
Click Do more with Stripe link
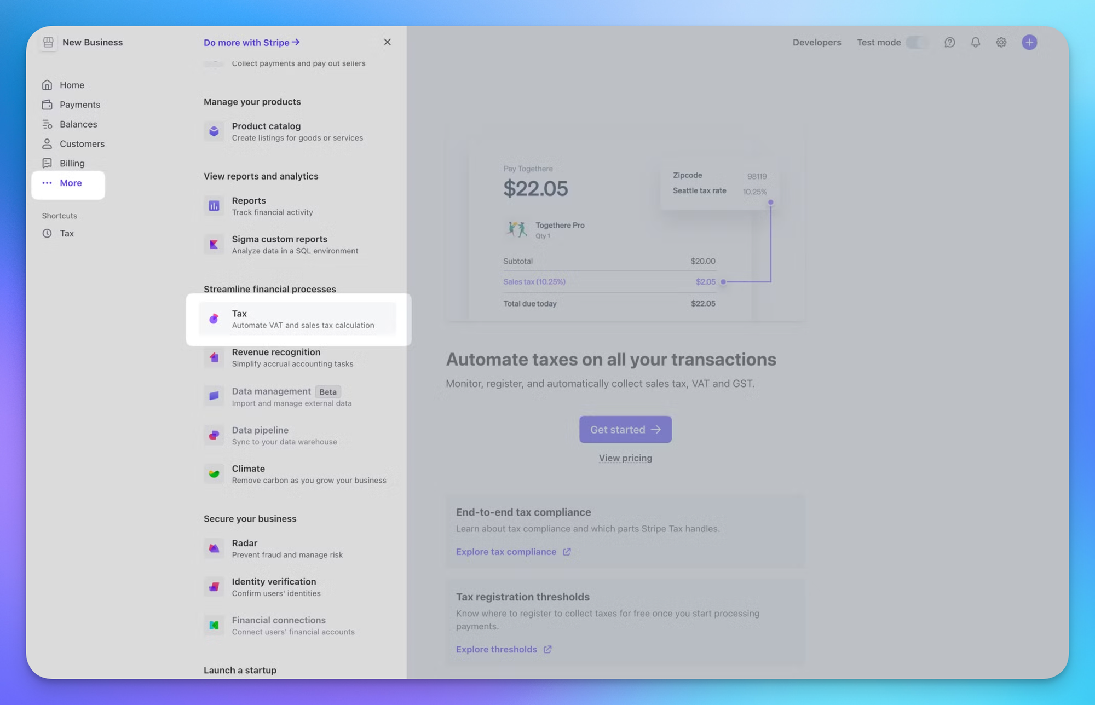[x=251, y=42]
